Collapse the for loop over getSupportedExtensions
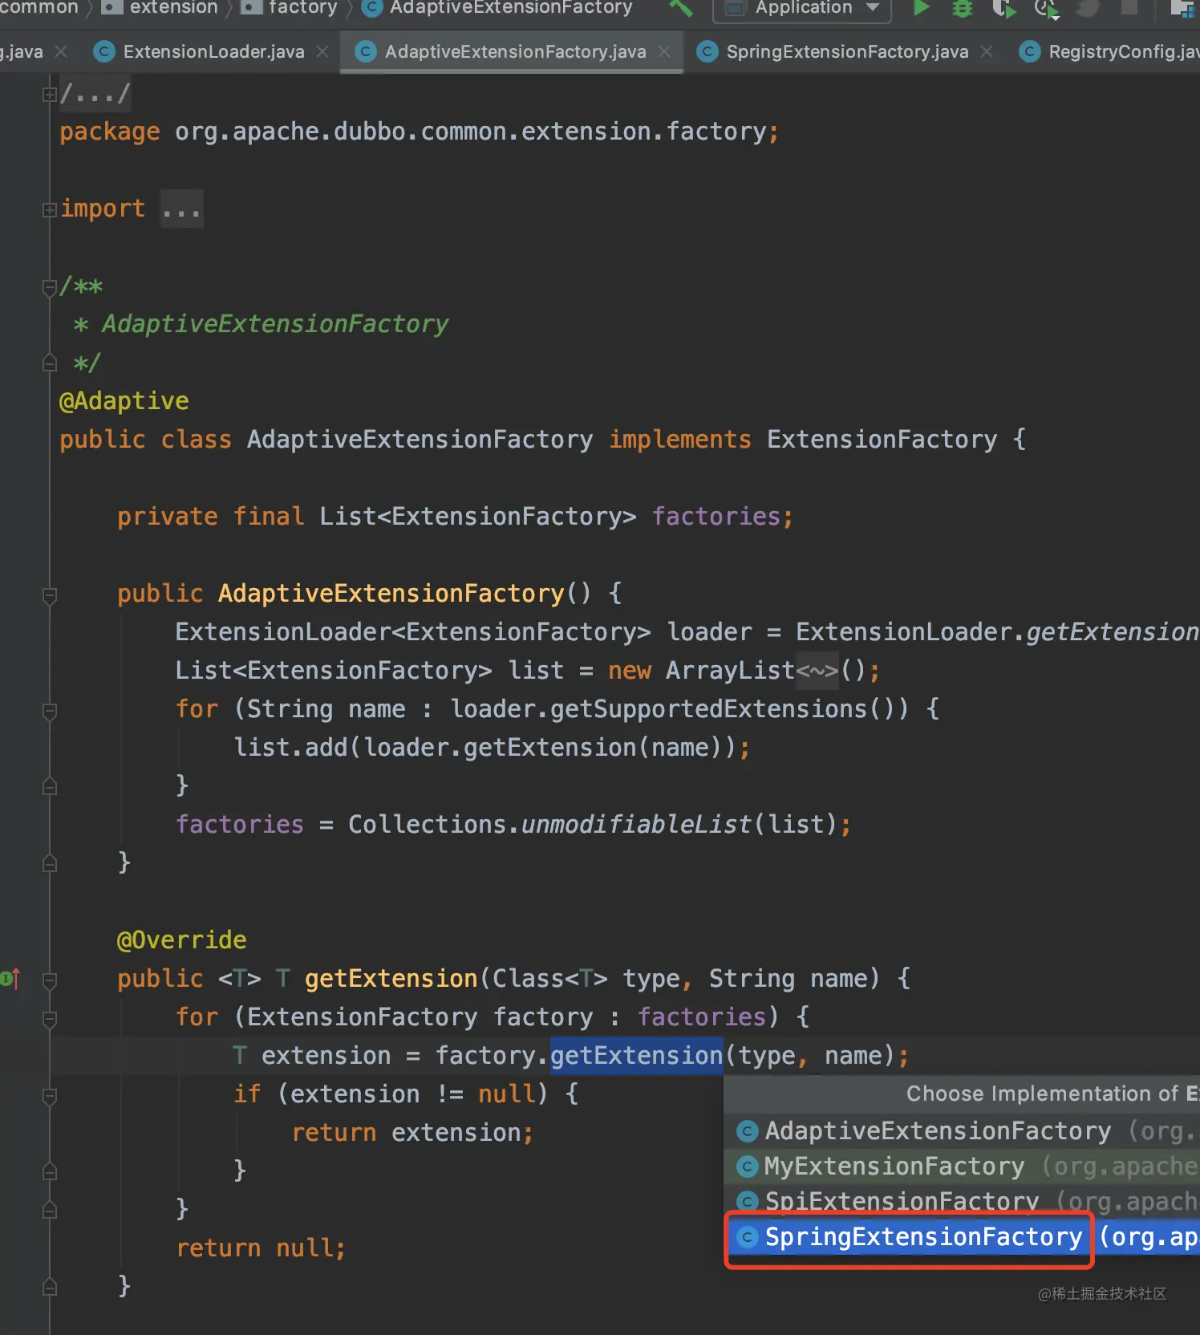 [49, 711]
